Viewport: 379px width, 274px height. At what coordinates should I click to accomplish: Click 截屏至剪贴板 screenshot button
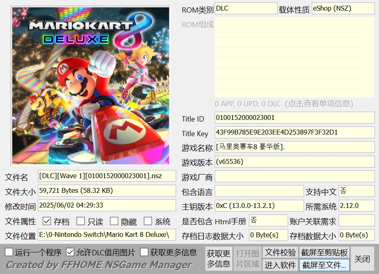pos(324,252)
